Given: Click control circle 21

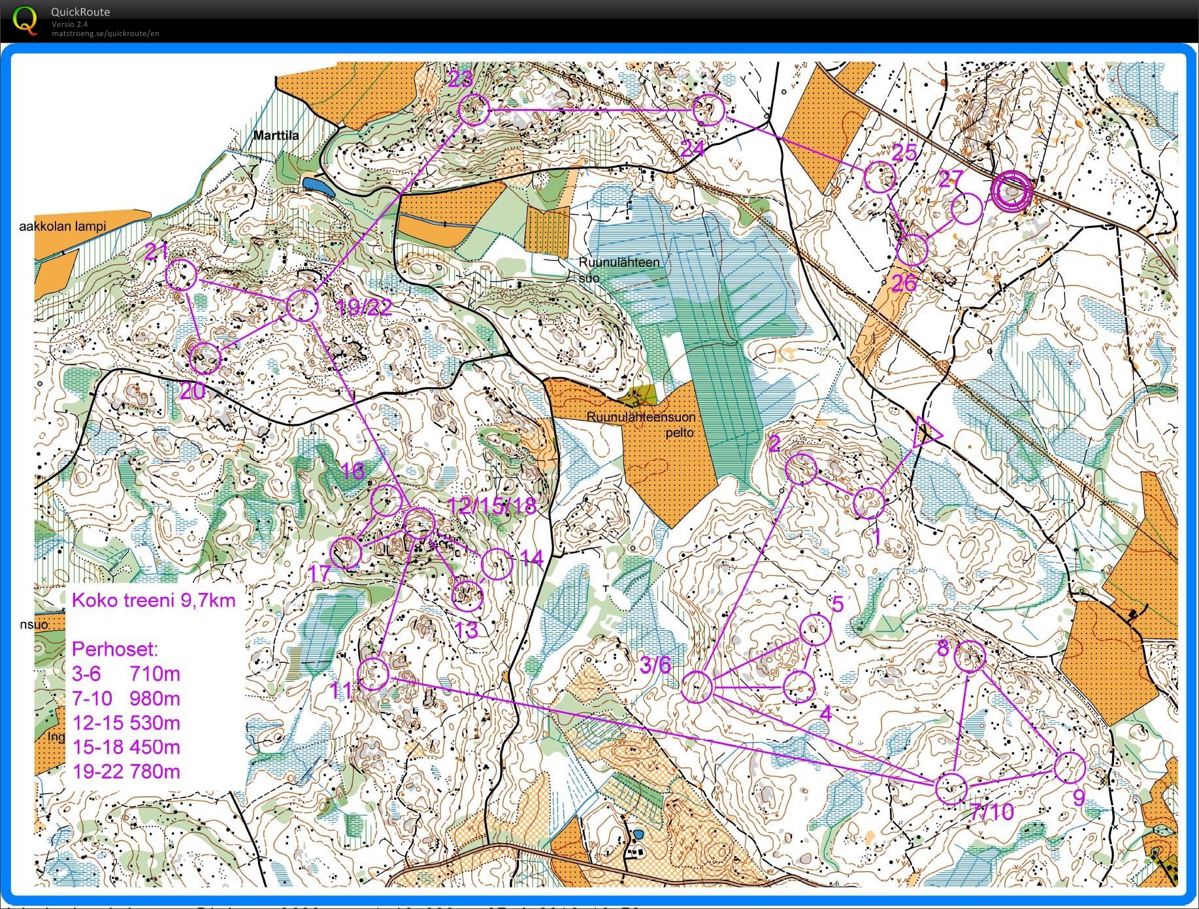Looking at the screenshot, I should point(181,275).
